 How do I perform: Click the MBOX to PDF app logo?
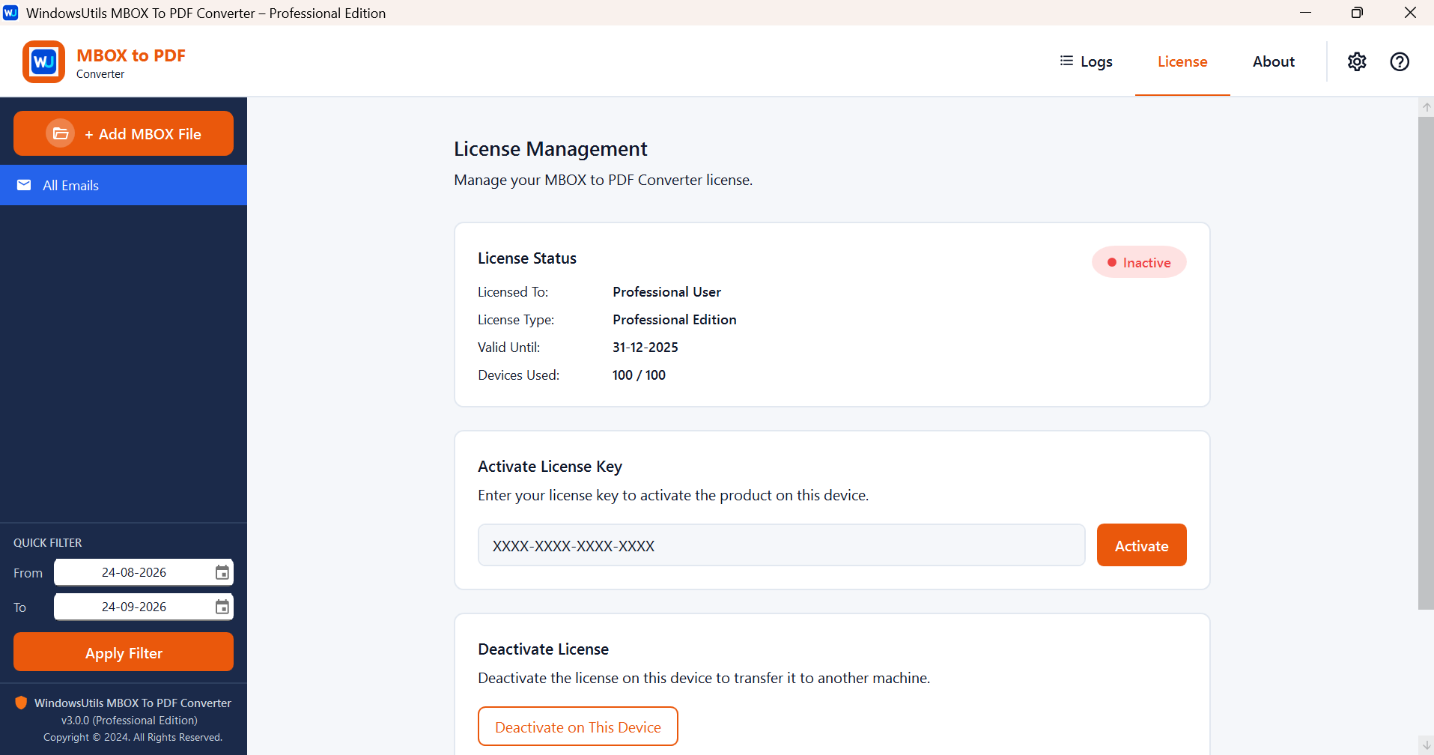tap(43, 61)
